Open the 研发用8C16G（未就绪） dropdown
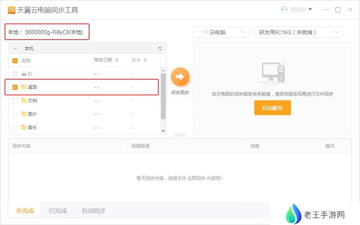360x225 pixels. [x=298, y=32]
